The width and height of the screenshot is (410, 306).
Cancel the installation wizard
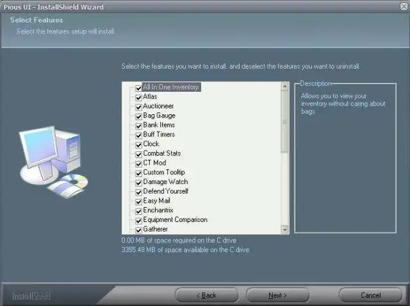tap(370, 295)
